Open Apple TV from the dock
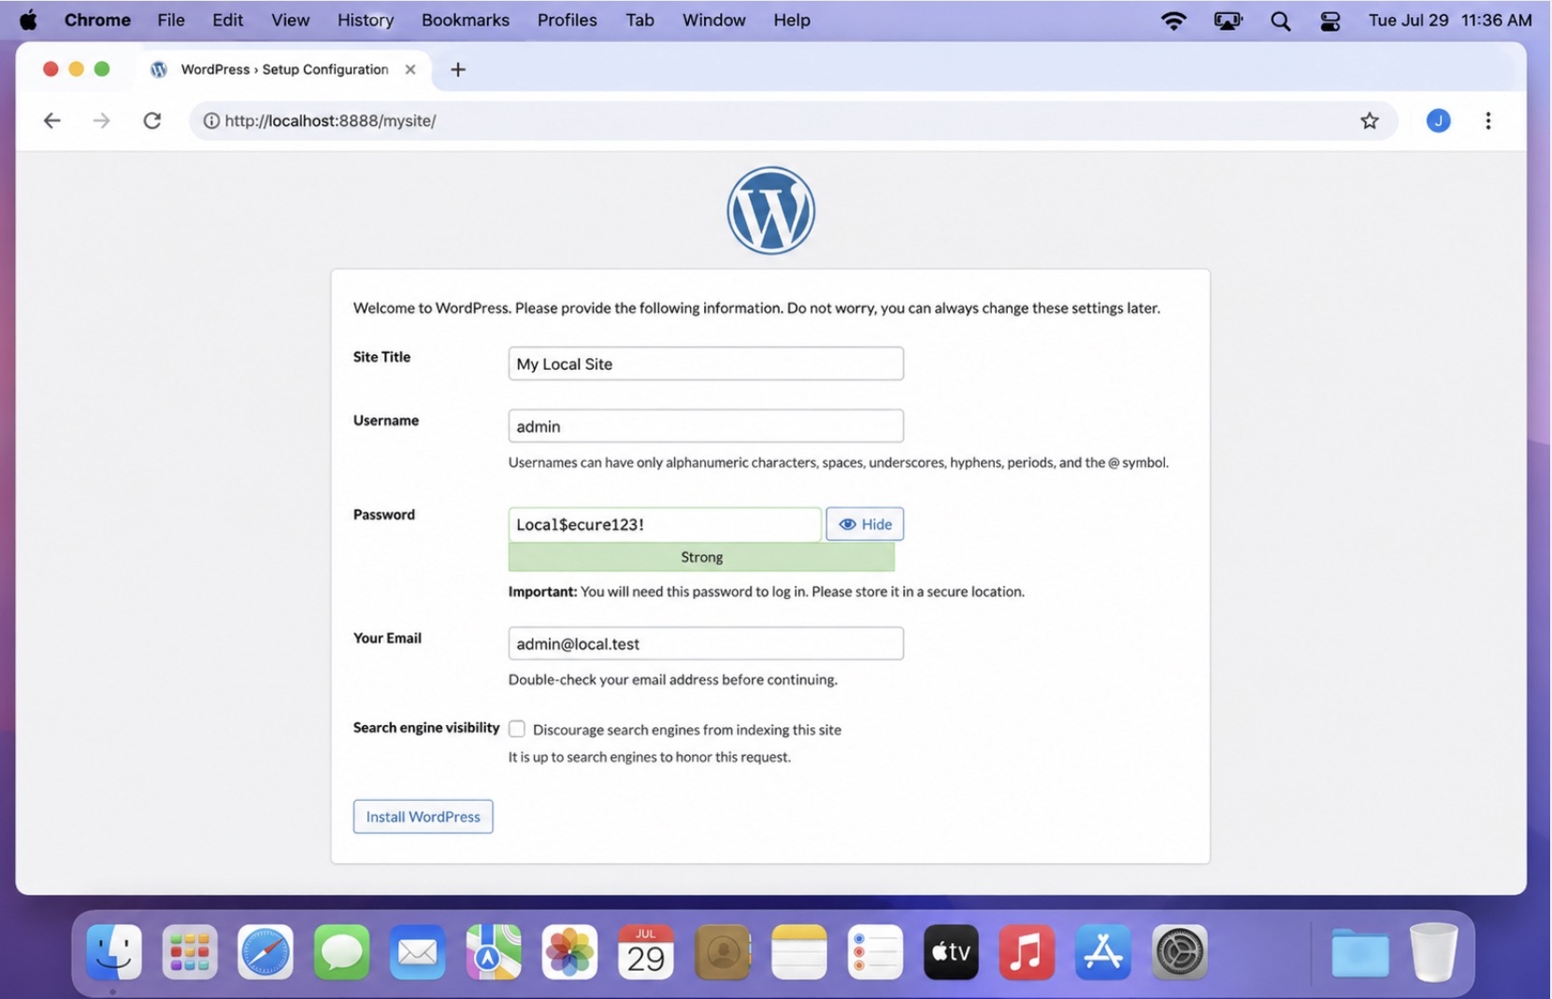 click(951, 952)
